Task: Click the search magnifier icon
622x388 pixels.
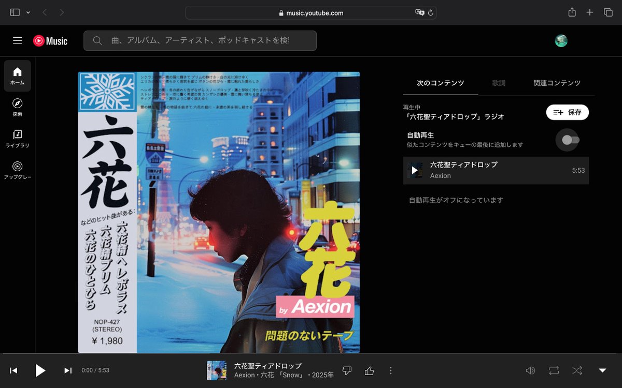Action: click(97, 40)
